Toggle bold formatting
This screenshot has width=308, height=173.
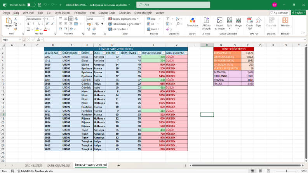28,24
